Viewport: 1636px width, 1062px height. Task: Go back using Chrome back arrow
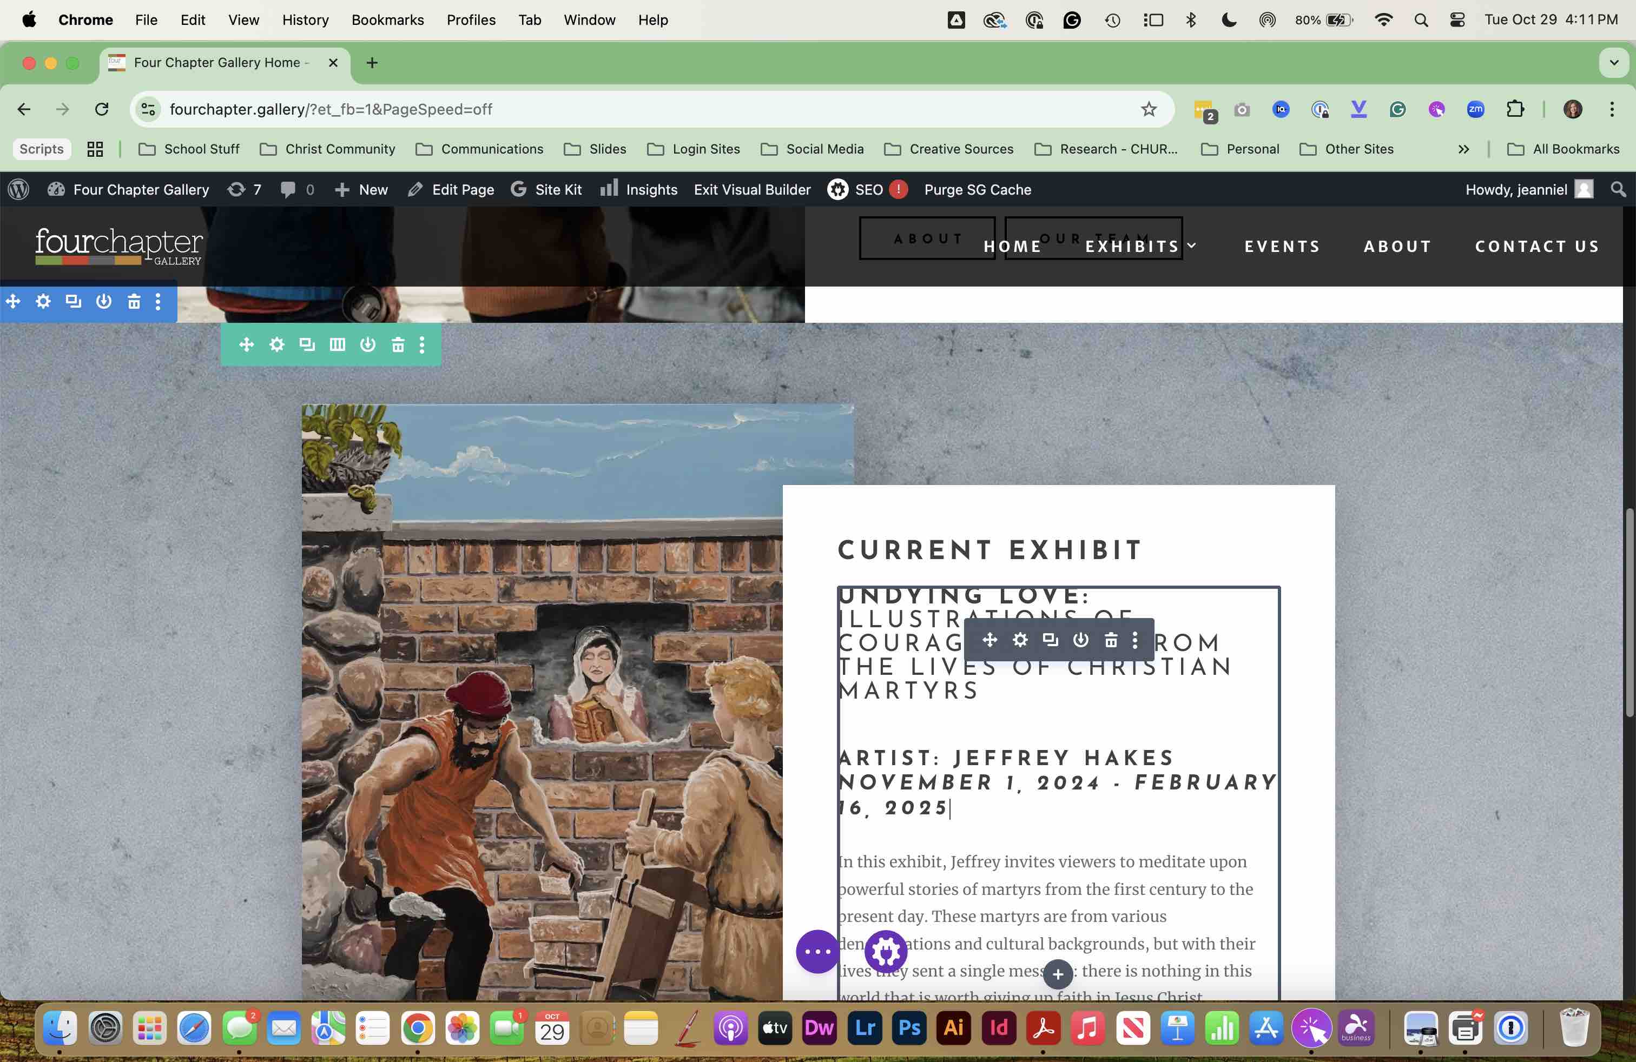pyautogui.click(x=23, y=109)
